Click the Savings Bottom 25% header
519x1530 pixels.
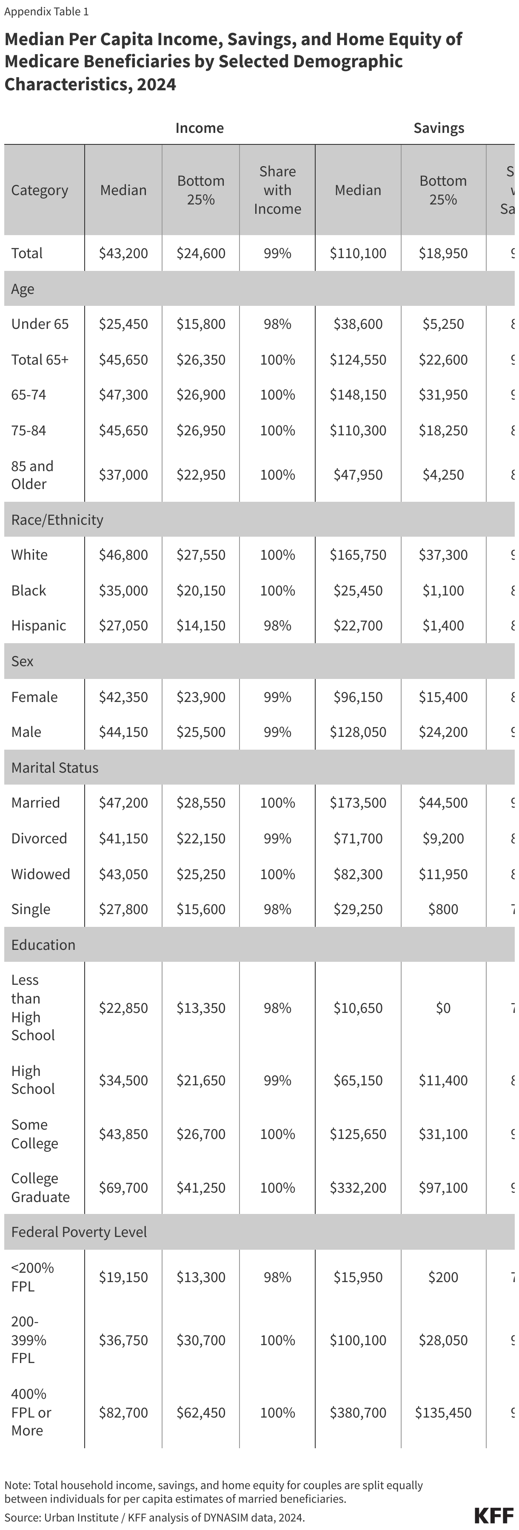click(x=443, y=190)
